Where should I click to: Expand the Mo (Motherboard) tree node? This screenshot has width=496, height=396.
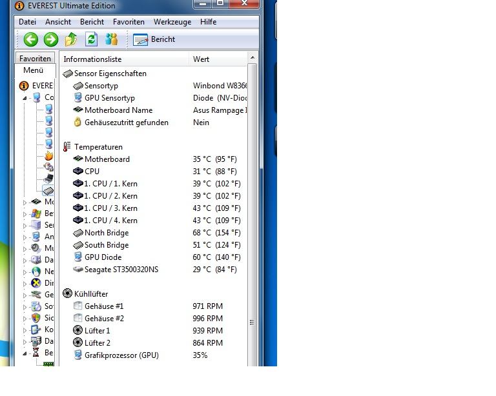[x=25, y=203]
